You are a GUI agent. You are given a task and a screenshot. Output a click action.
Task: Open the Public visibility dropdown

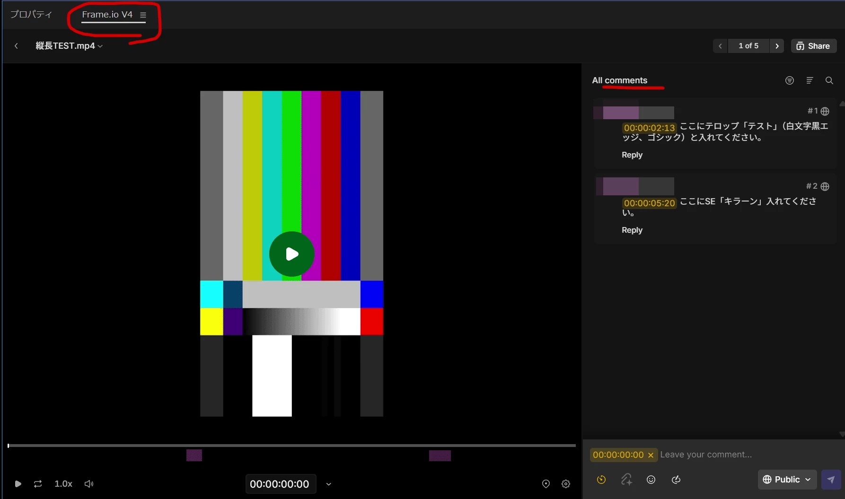click(787, 480)
